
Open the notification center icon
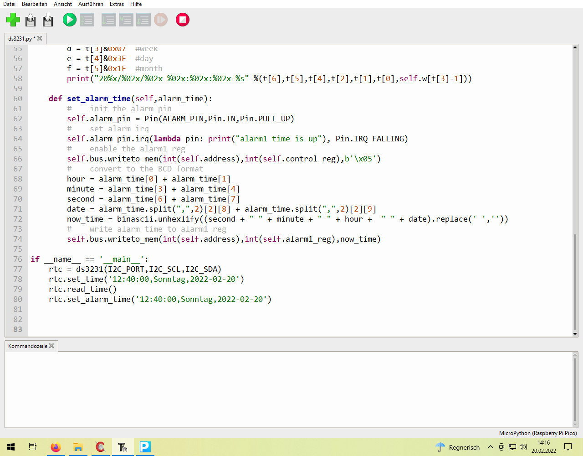tap(568, 447)
